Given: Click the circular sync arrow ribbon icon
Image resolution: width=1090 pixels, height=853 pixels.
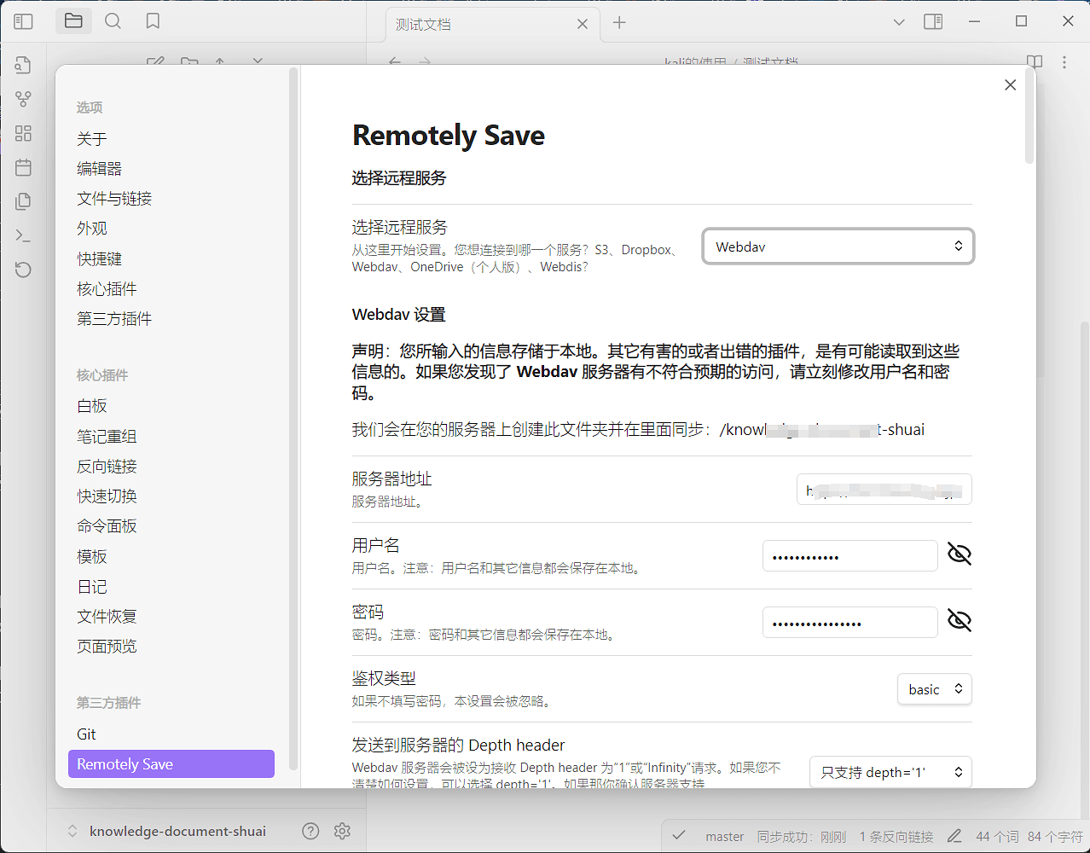Looking at the screenshot, I should click(x=23, y=270).
